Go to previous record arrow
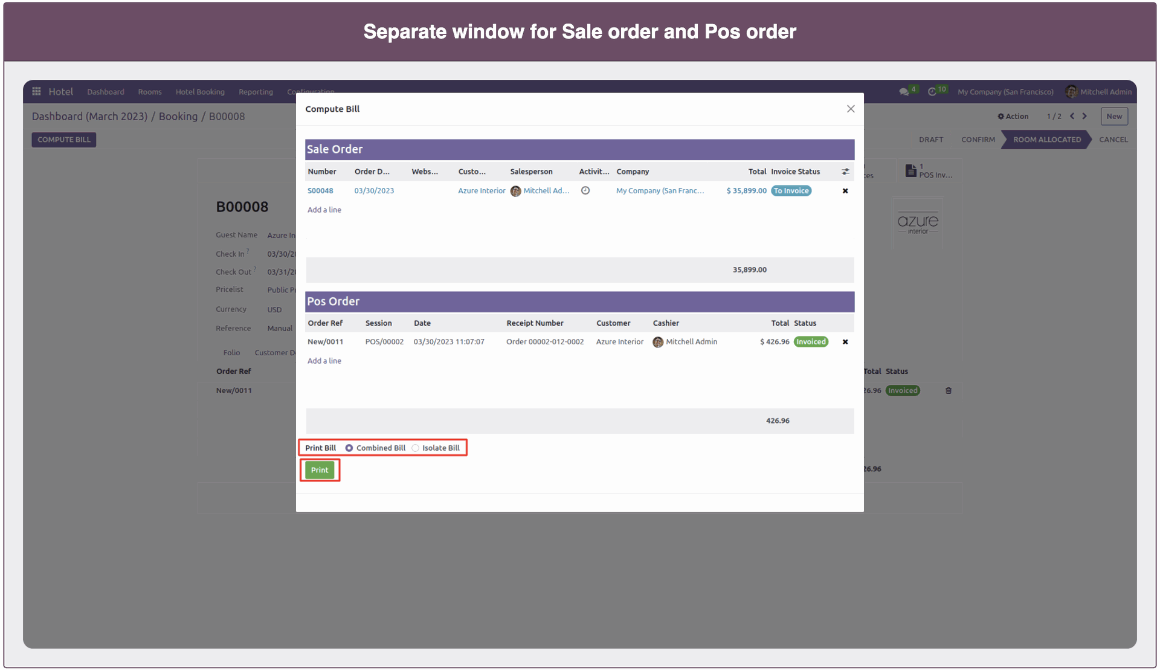The height and width of the screenshot is (670, 1160). pyautogui.click(x=1072, y=116)
